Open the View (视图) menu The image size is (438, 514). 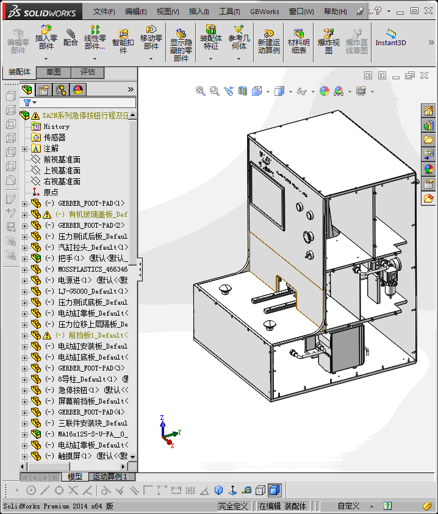point(168,12)
